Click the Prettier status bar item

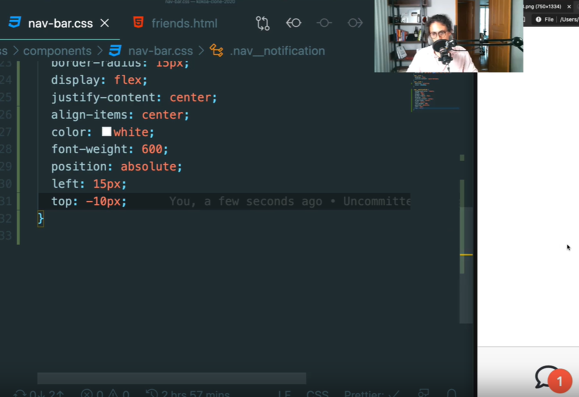click(372, 394)
